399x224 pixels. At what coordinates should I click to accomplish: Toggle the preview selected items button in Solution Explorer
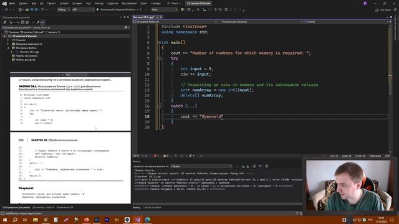[42, 22]
